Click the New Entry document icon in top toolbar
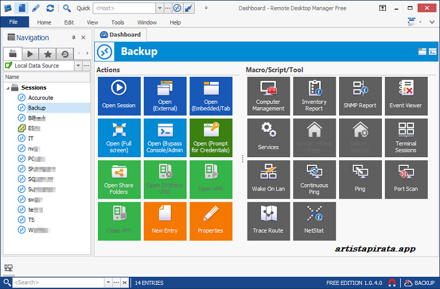 [22, 8]
